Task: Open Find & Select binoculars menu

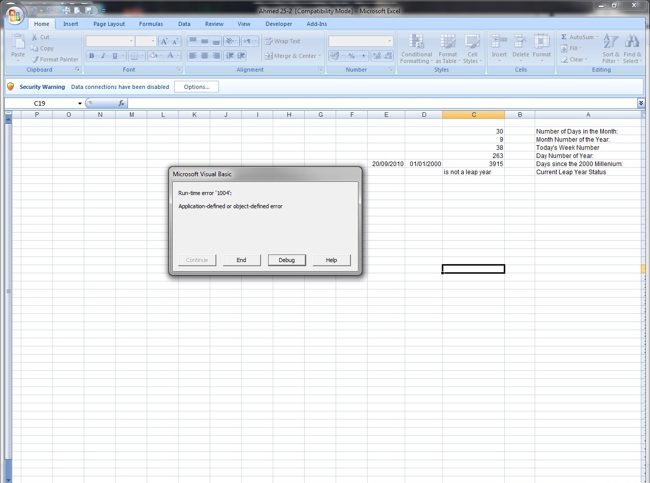Action: click(x=632, y=49)
